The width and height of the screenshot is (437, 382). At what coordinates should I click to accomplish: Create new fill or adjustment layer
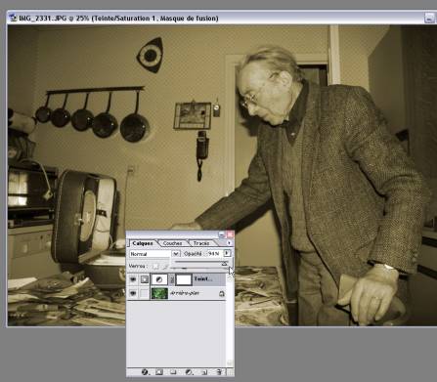click(189, 372)
